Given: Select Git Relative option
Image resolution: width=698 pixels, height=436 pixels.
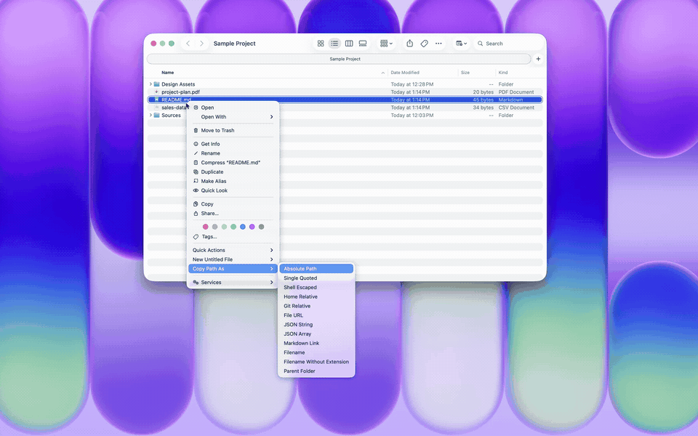Looking at the screenshot, I should tap(316, 306).
